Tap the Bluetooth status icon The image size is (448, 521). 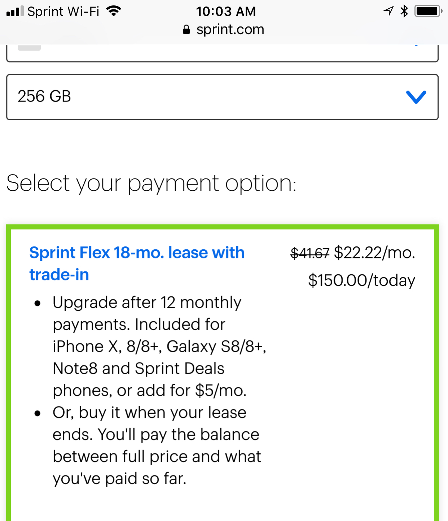coord(404,11)
